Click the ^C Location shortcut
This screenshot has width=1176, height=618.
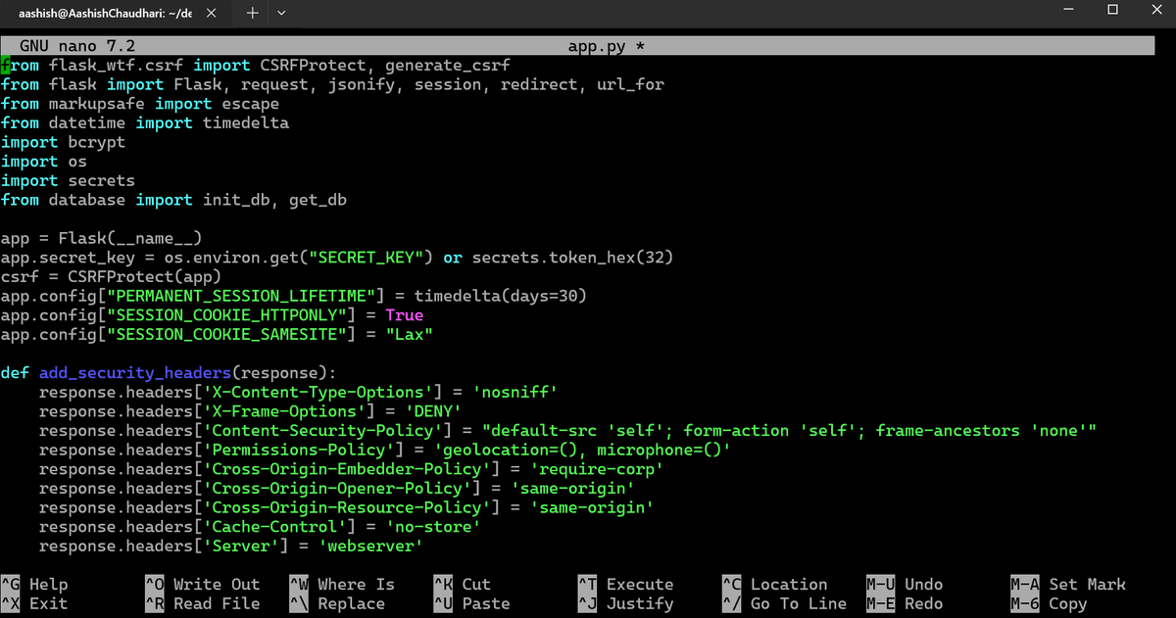(775, 585)
